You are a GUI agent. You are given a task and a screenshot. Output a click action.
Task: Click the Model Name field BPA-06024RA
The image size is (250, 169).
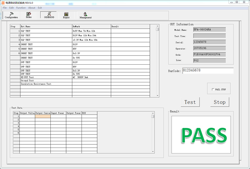pos(209,30)
